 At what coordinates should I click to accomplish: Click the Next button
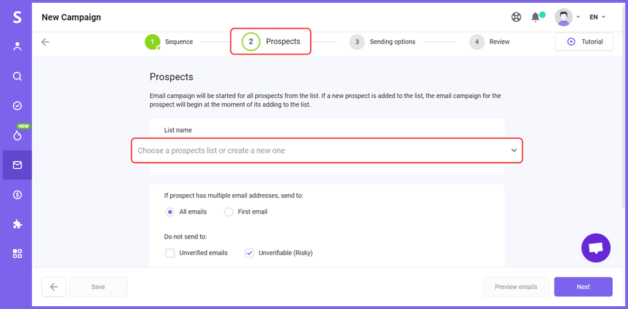click(x=583, y=287)
